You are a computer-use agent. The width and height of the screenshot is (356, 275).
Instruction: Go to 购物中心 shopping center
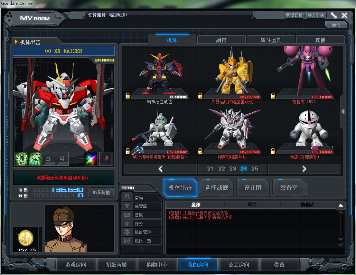tap(157, 265)
